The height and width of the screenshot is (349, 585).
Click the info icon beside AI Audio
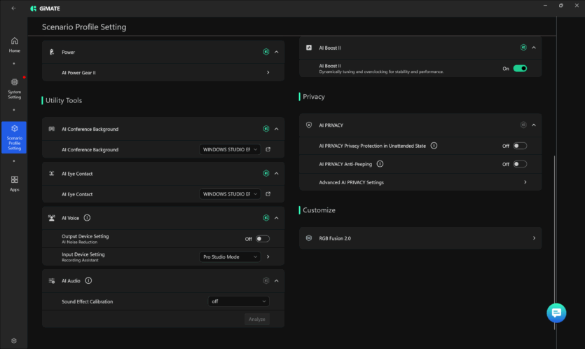[x=89, y=281]
